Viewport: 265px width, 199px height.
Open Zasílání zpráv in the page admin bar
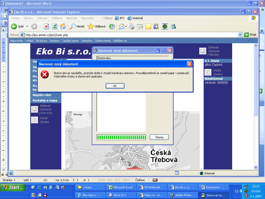click(x=70, y=41)
